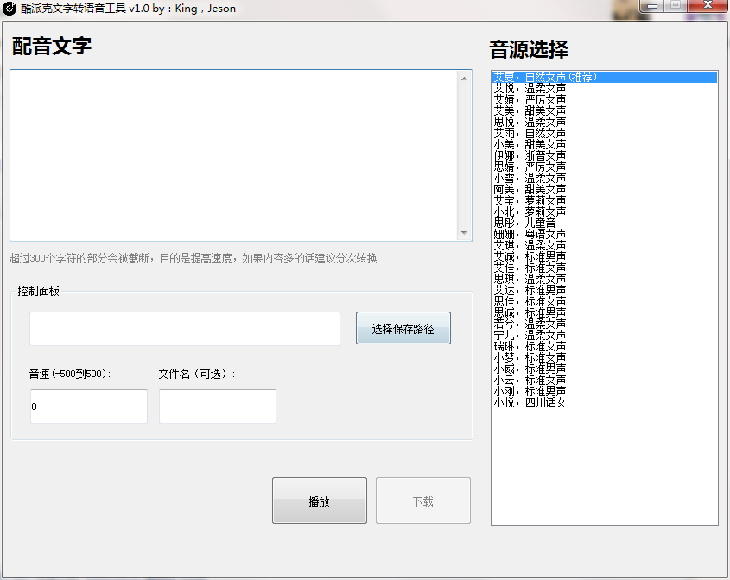
Task: Choose the 艾美，甜美女声 voice
Action: [530, 110]
